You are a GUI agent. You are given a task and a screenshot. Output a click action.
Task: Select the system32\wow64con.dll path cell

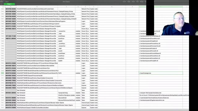pos(161,39)
